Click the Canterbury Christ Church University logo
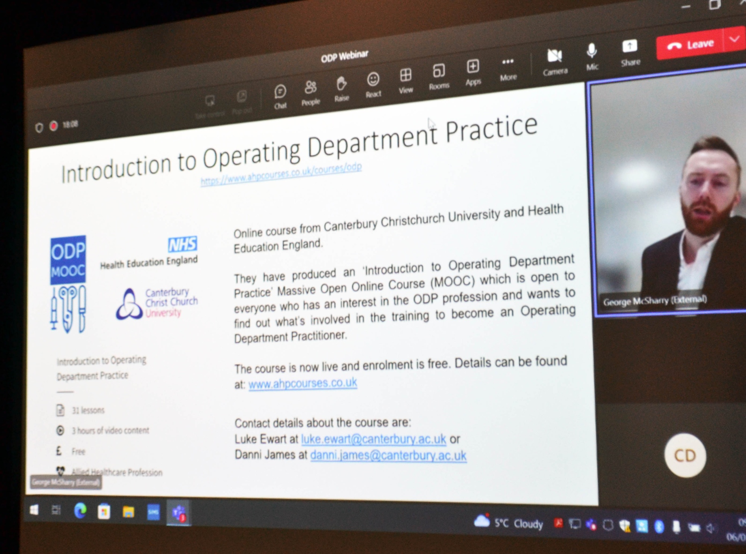 point(157,303)
